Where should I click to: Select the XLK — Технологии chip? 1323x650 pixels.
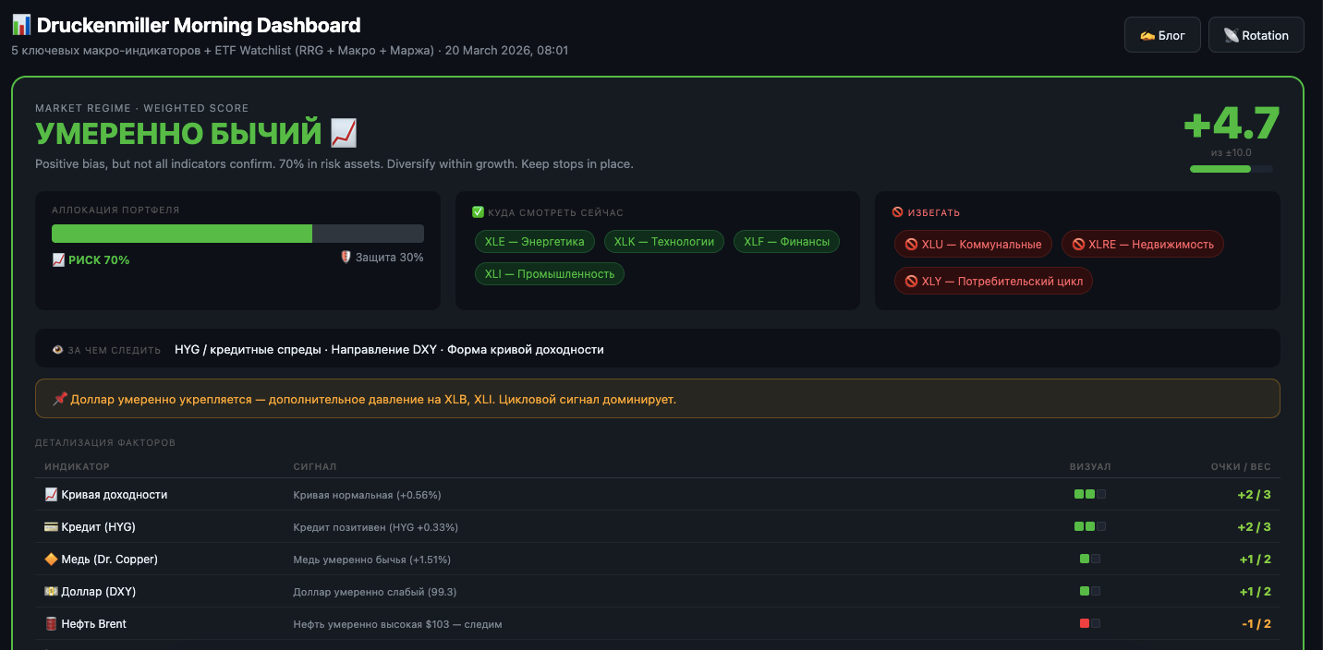point(664,242)
